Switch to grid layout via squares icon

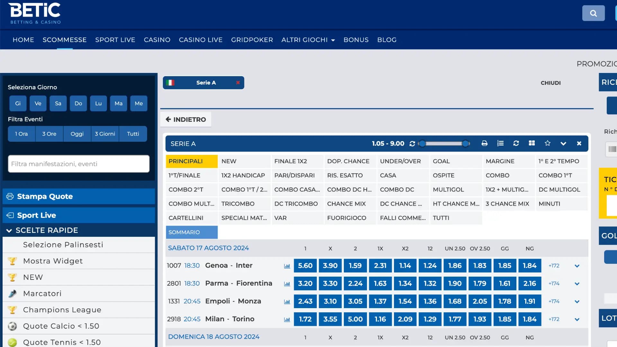point(532,144)
